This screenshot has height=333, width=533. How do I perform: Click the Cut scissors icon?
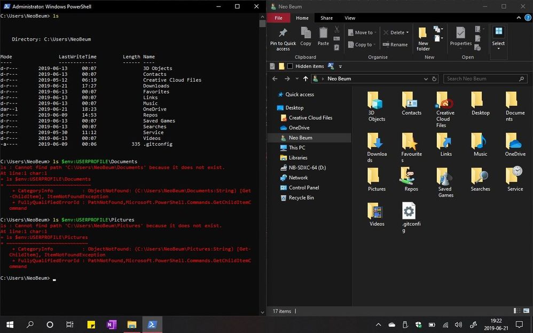337,29
